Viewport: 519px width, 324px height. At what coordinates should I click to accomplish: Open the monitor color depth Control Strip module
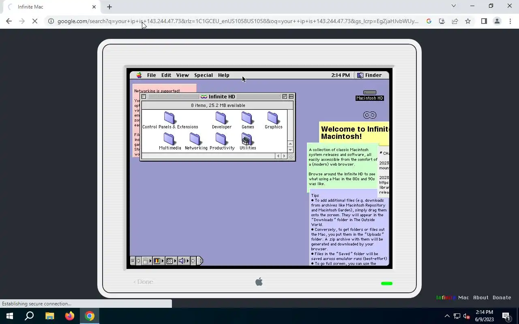click(x=159, y=261)
